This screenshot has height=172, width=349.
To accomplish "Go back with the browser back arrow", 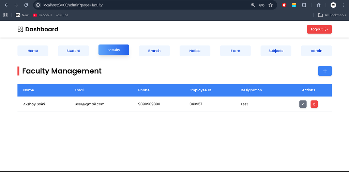I will pyautogui.click(x=6, y=5).
